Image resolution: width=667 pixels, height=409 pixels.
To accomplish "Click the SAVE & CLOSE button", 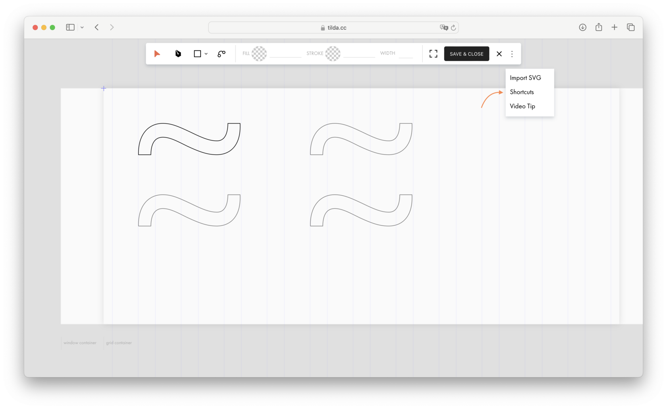I will (x=466, y=54).
